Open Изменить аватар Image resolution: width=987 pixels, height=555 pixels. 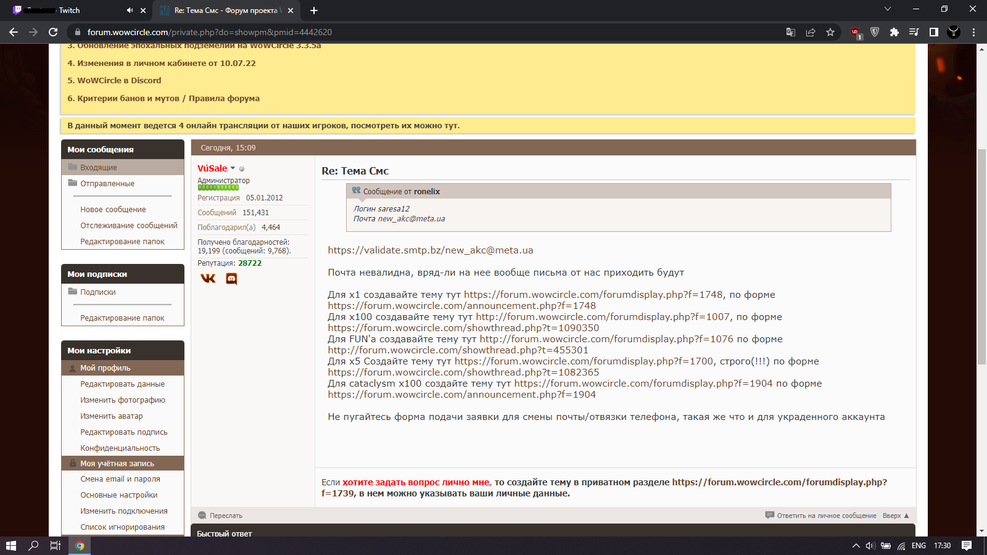pyautogui.click(x=112, y=416)
